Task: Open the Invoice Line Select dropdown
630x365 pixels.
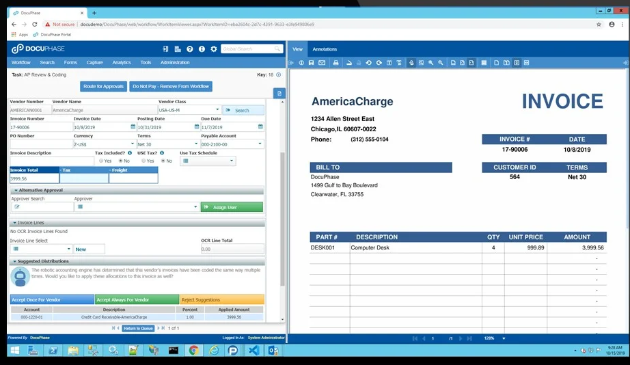Action: (69, 249)
